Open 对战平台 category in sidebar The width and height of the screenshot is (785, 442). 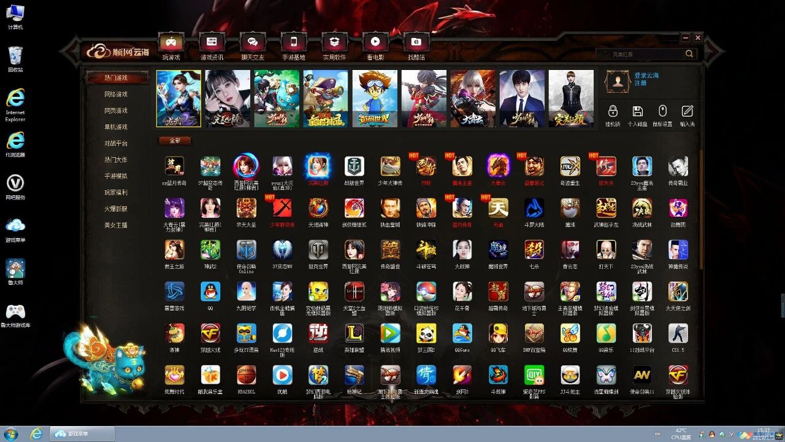tap(117, 143)
